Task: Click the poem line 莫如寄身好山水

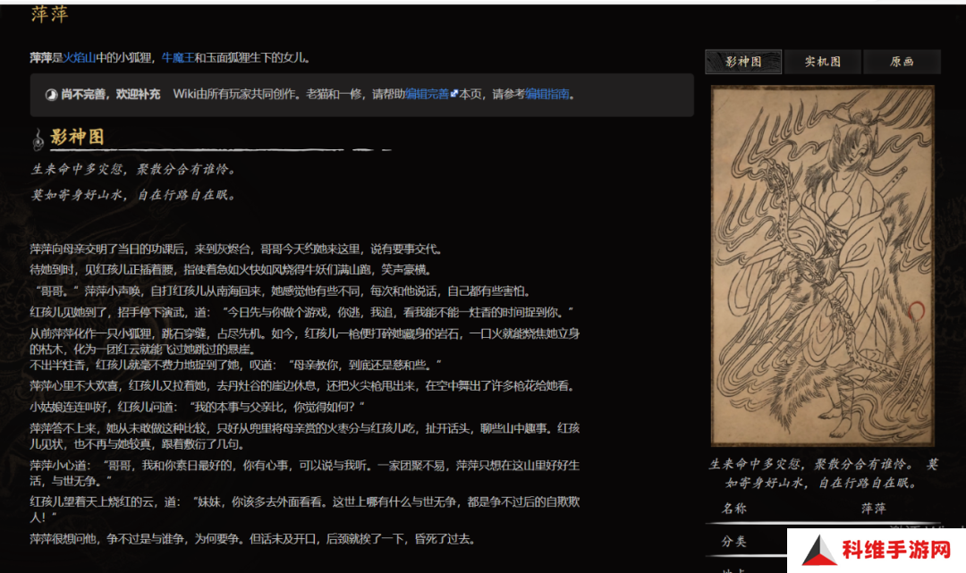Action: [133, 195]
